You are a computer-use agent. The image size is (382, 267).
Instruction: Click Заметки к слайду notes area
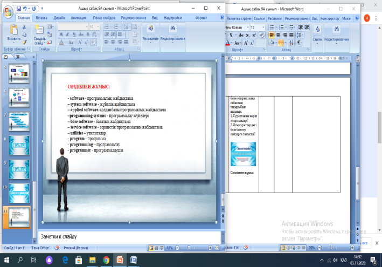(130, 237)
